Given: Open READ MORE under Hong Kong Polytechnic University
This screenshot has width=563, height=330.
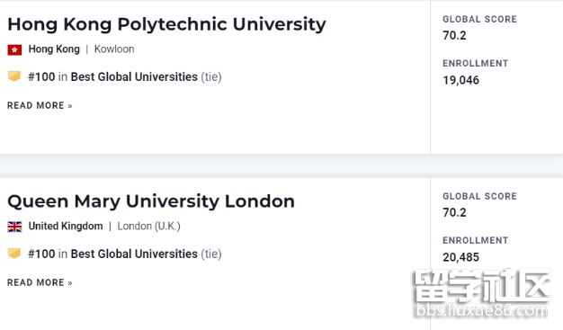Looking at the screenshot, I should pyautogui.click(x=40, y=105).
